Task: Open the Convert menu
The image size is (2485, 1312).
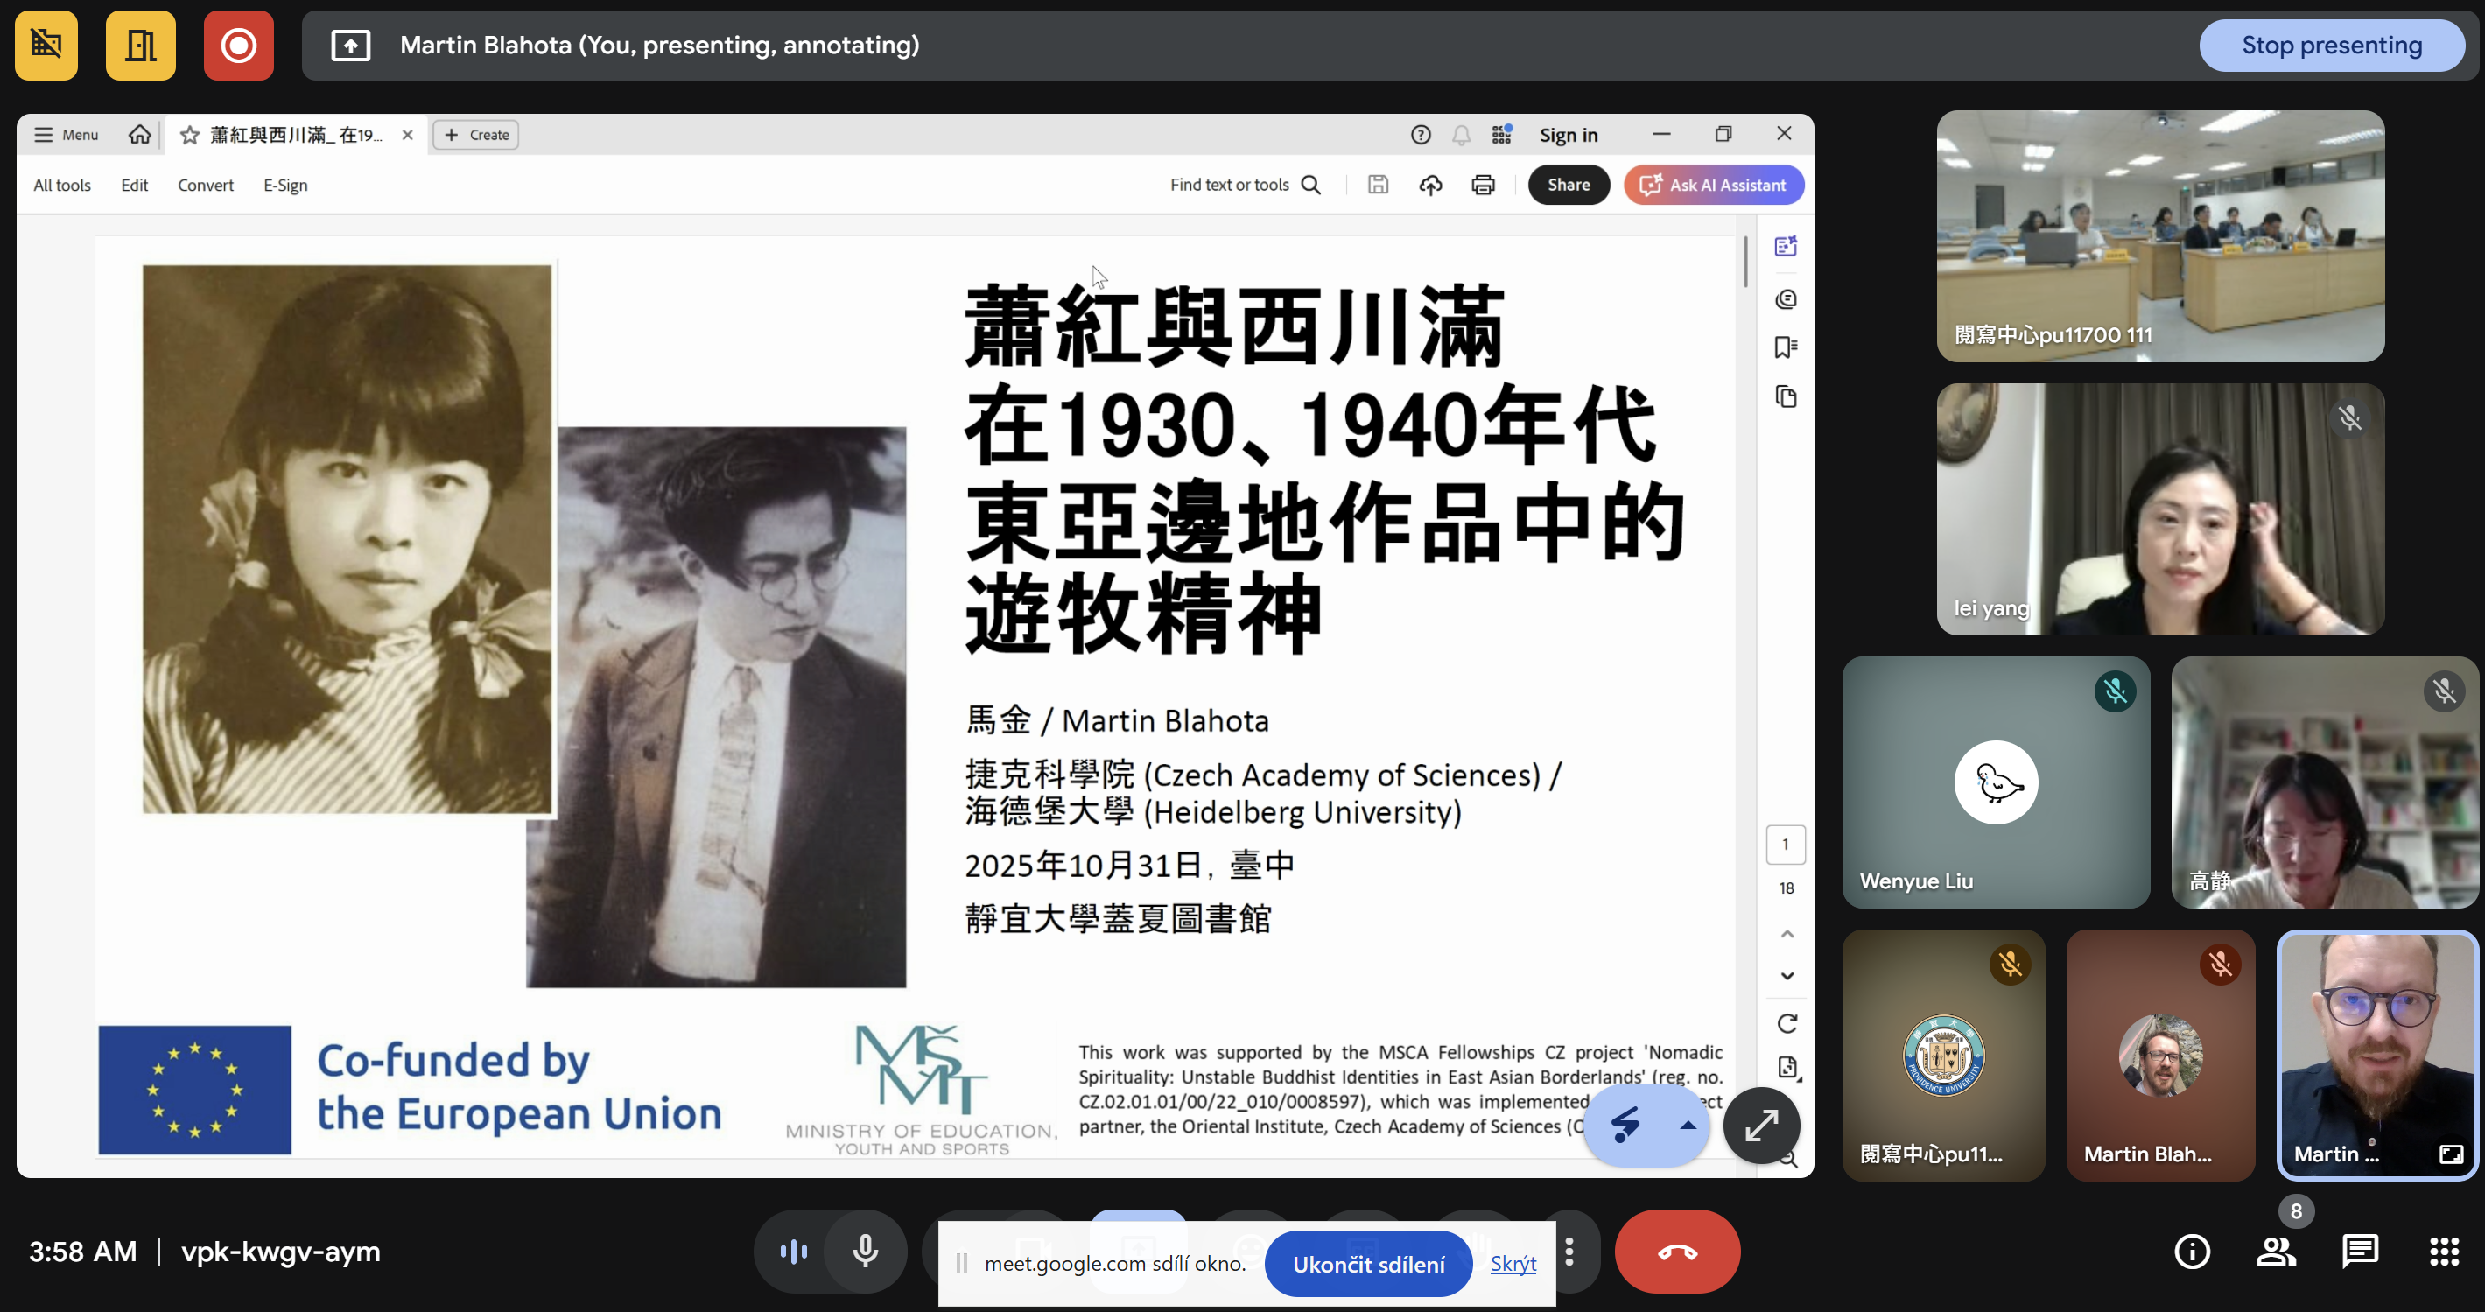Action: click(206, 186)
